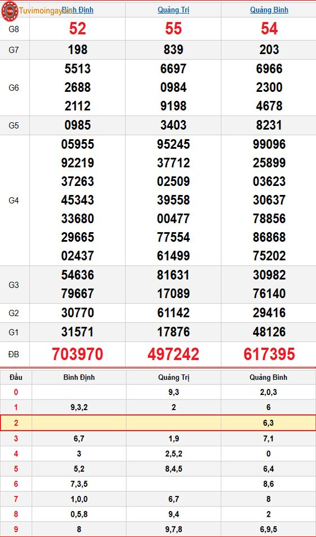The width and height of the screenshot is (316, 537).
Task: Click G2 number 29416
Action: coord(269,313)
